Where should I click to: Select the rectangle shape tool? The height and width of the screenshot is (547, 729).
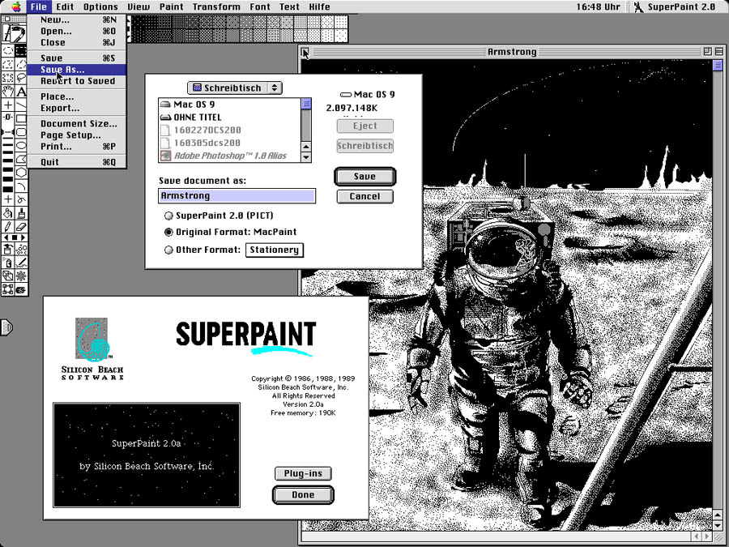coord(21,118)
